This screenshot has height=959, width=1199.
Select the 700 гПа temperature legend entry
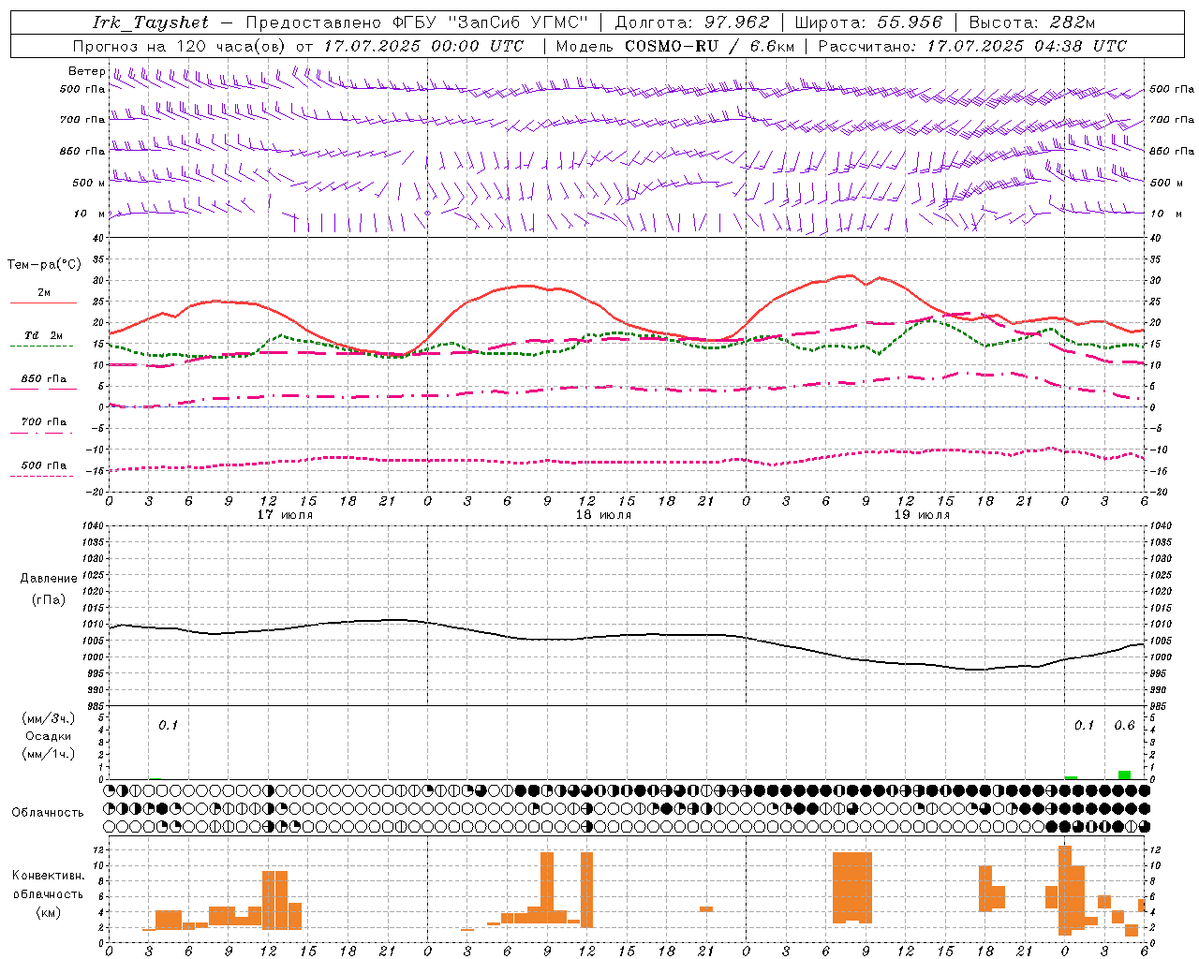44,422
